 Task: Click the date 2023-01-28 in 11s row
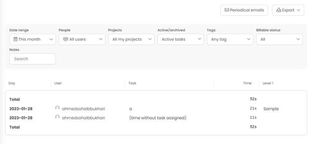[x=21, y=118]
